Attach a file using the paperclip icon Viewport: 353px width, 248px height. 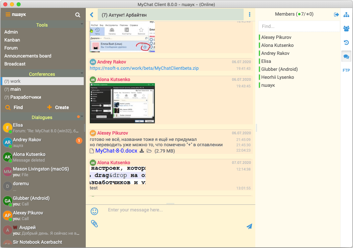pos(94,224)
